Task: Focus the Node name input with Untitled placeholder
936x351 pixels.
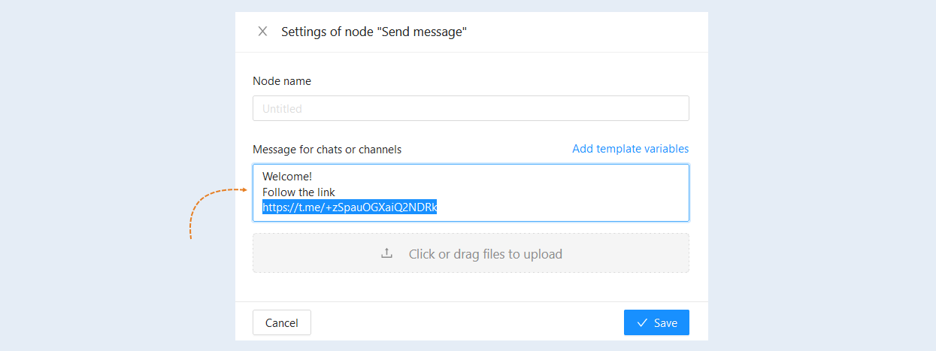Action: (471, 108)
